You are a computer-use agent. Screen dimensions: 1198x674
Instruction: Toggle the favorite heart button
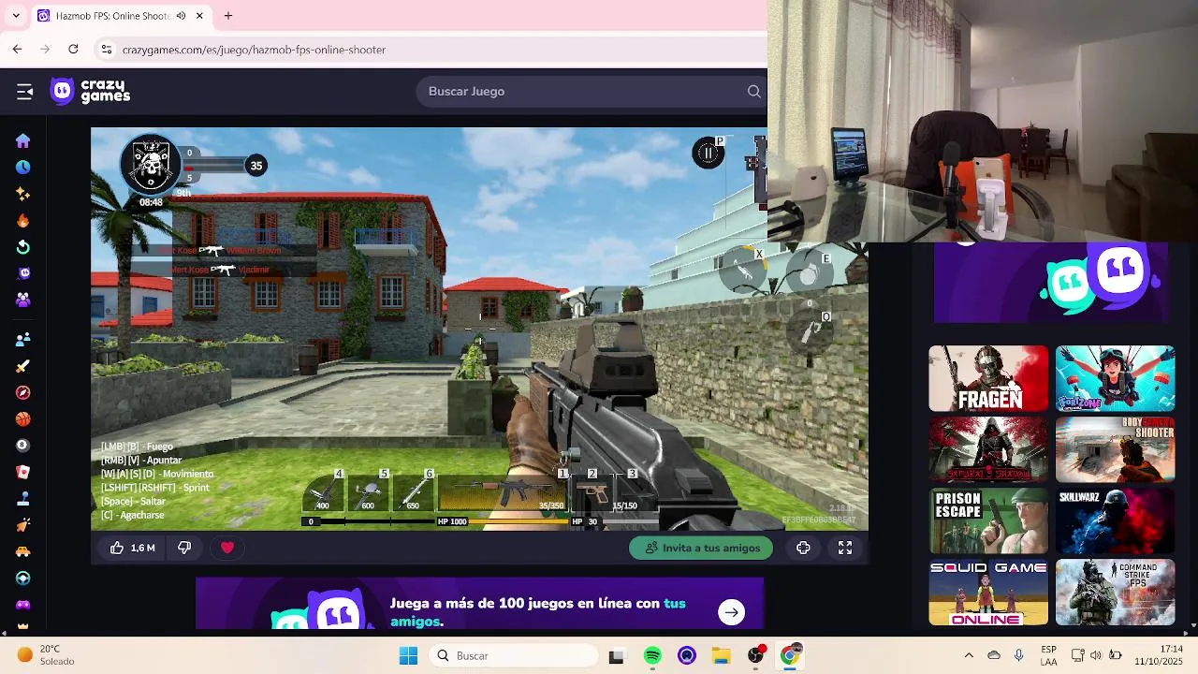pyautogui.click(x=227, y=548)
